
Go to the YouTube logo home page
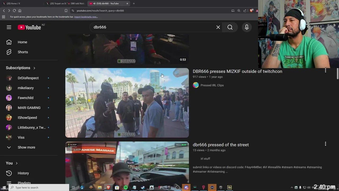point(29,27)
